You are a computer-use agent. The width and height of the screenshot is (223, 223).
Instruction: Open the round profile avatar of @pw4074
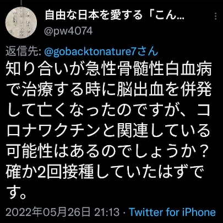pos(21,23)
